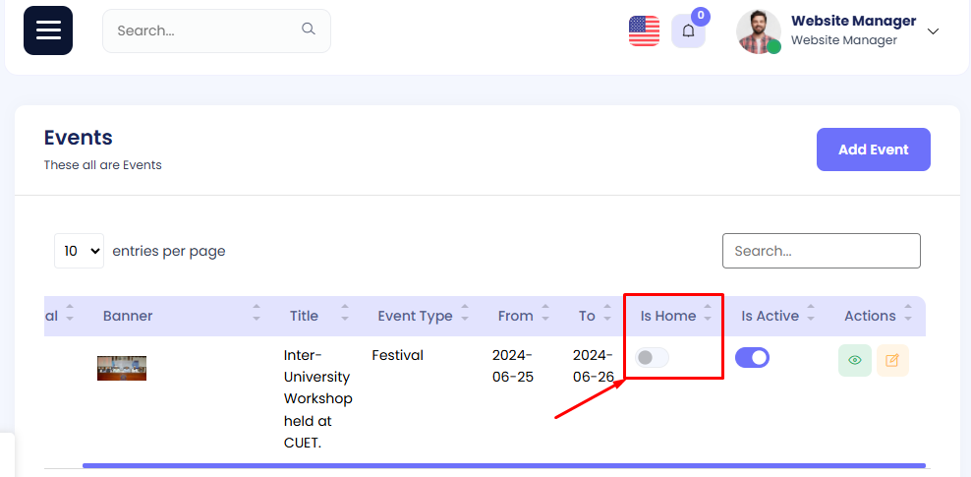View the event with eye icon
The width and height of the screenshot is (971, 477).
coord(854,360)
